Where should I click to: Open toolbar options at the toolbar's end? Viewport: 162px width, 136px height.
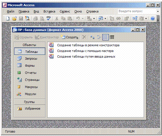158,19
